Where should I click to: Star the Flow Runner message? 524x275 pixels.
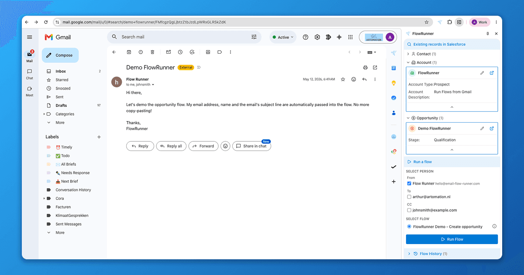point(343,79)
